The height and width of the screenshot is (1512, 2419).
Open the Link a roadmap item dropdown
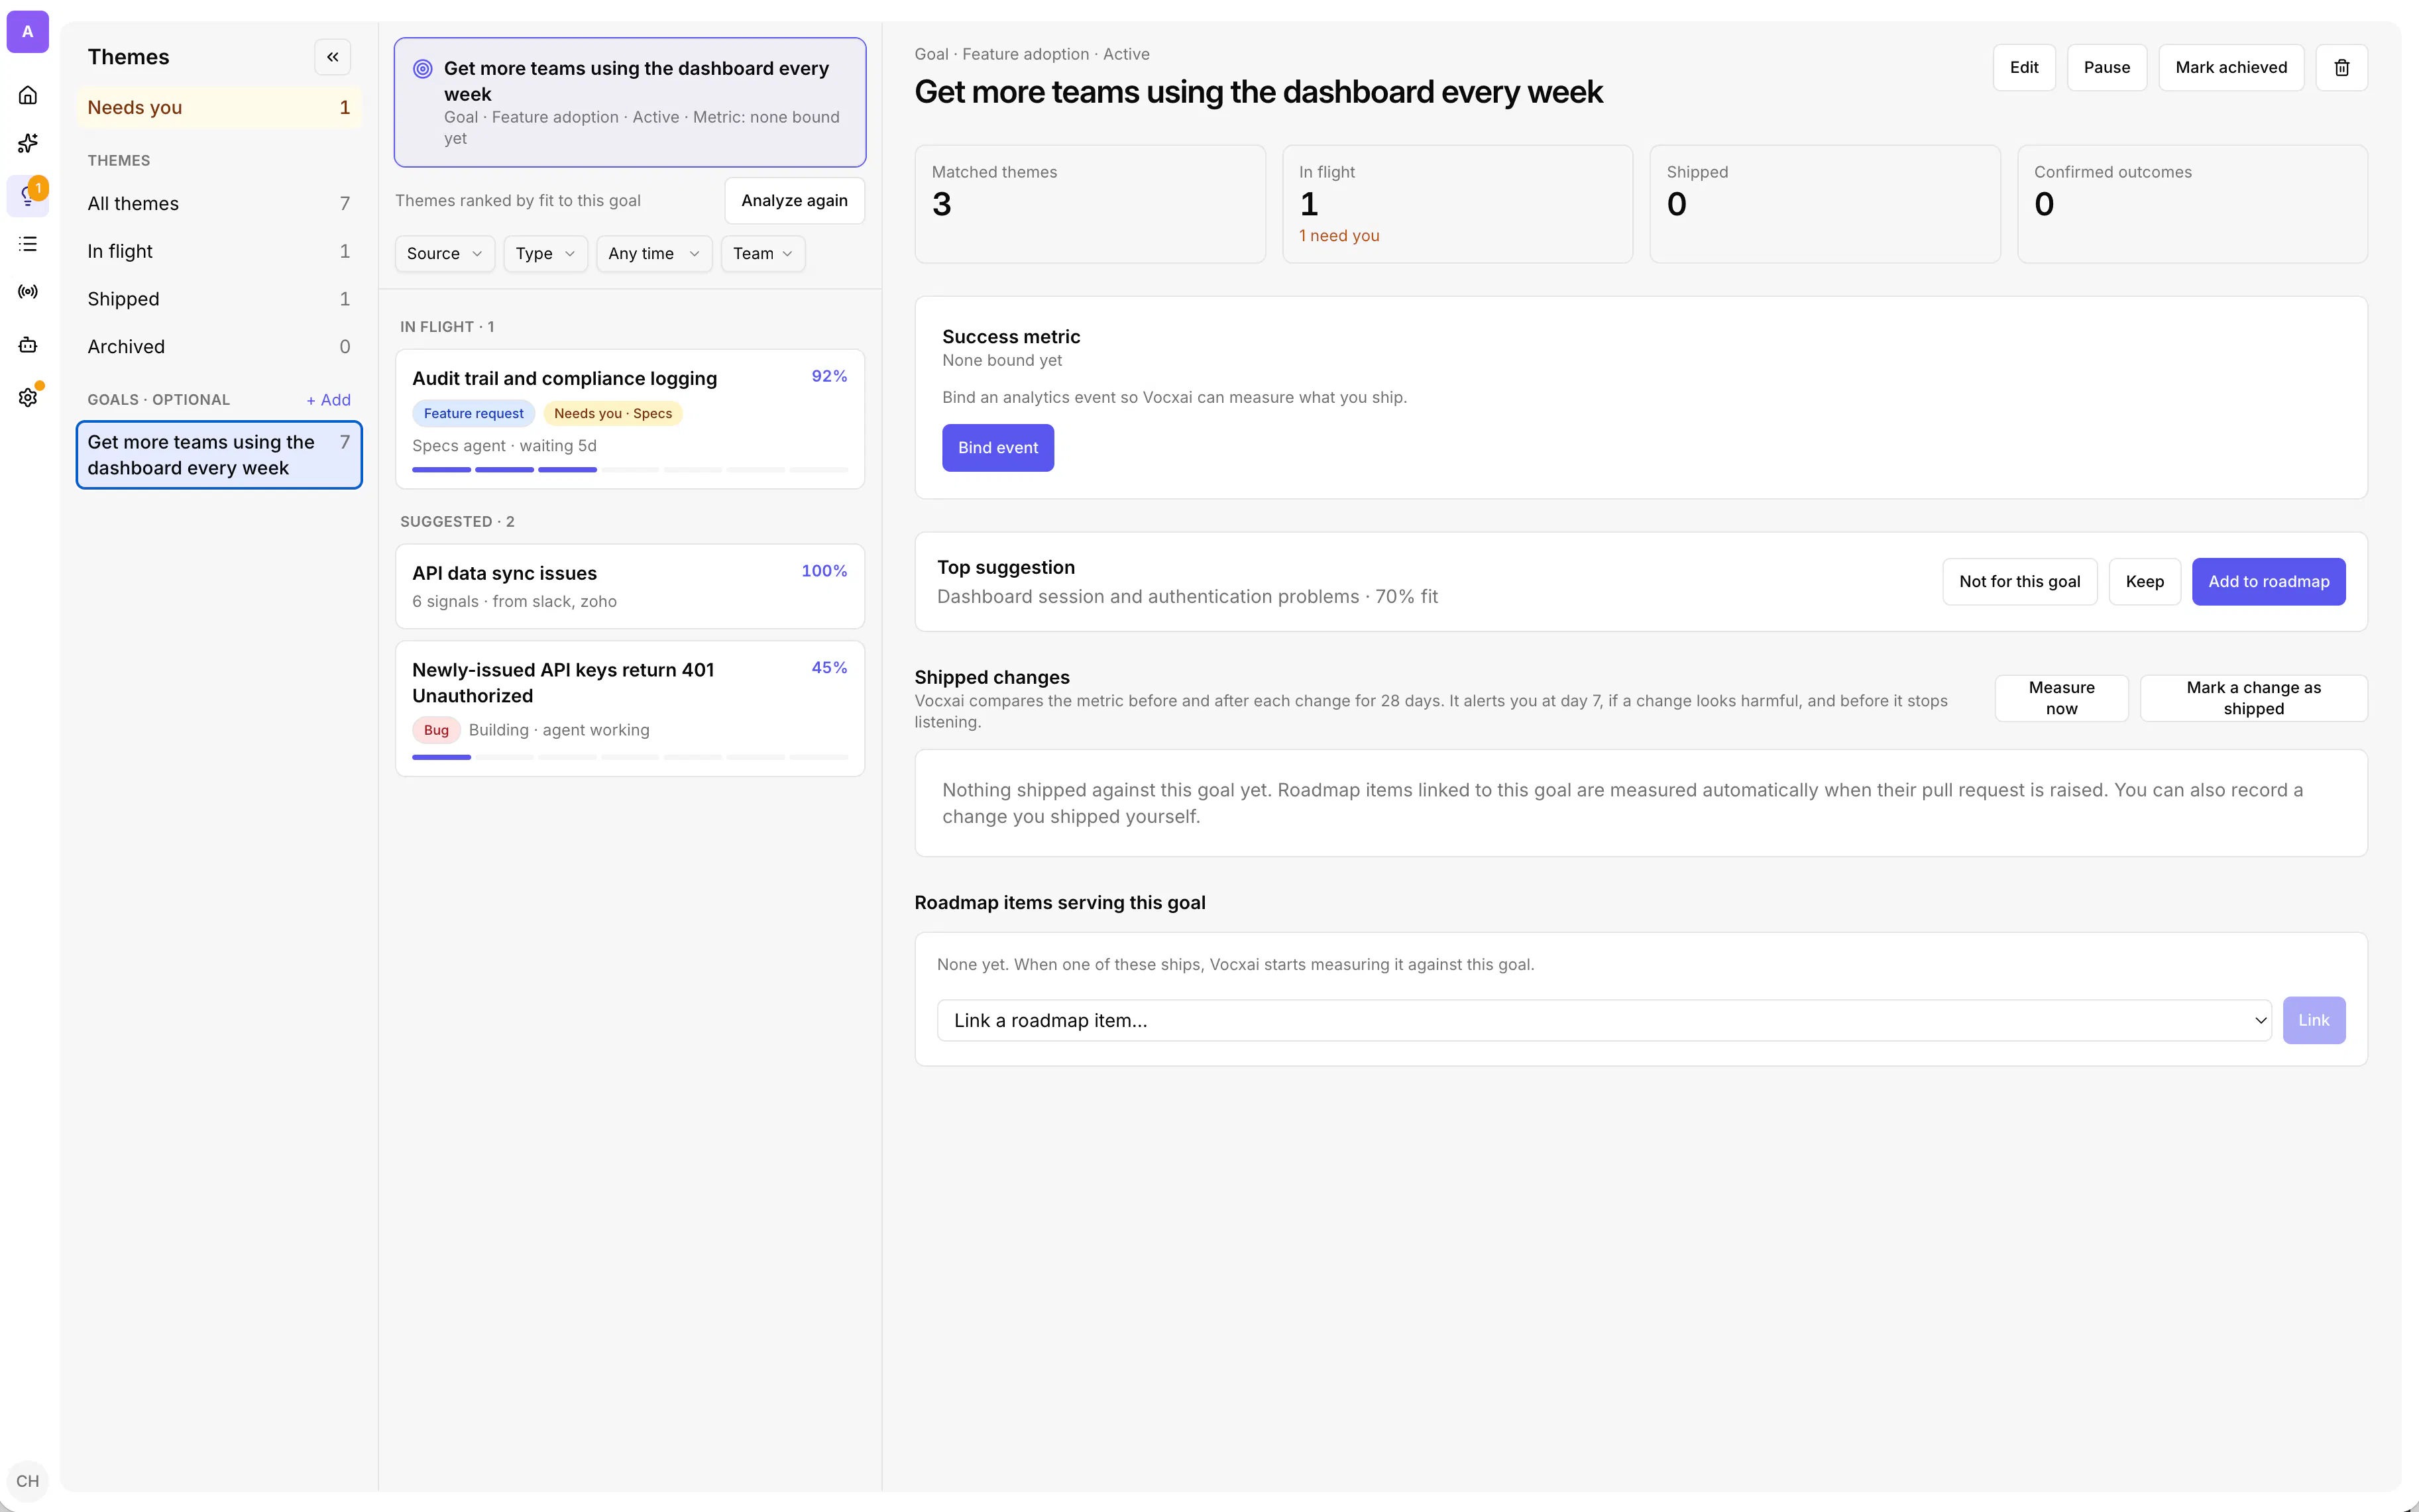1604,1020
